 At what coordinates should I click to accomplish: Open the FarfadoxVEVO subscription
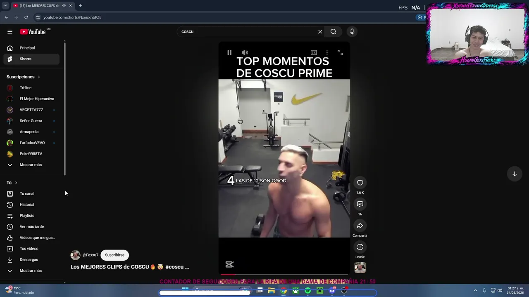(31, 143)
